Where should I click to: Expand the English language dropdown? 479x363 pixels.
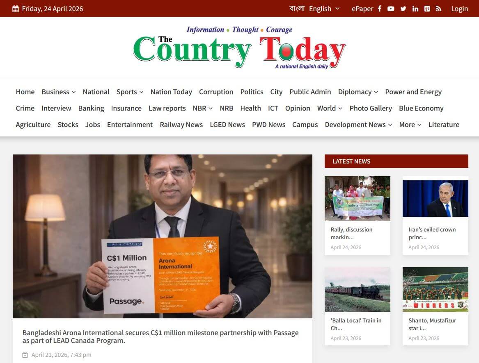click(324, 9)
